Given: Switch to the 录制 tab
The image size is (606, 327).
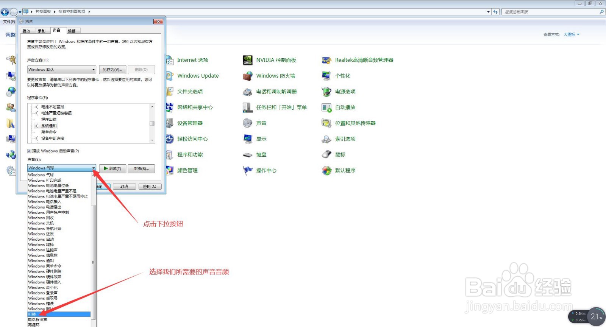Looking at the screenshot, I should point(43,31).
